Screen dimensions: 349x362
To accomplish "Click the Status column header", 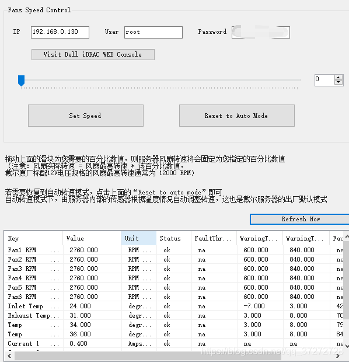I will [174, 238].
